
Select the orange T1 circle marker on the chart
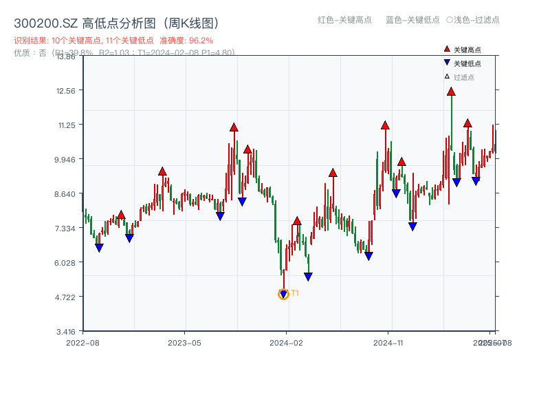click(283, 295)
